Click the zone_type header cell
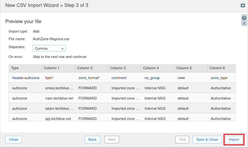This screenshot has height=148, width=248. pyautogui.click(x=219, y=78)
